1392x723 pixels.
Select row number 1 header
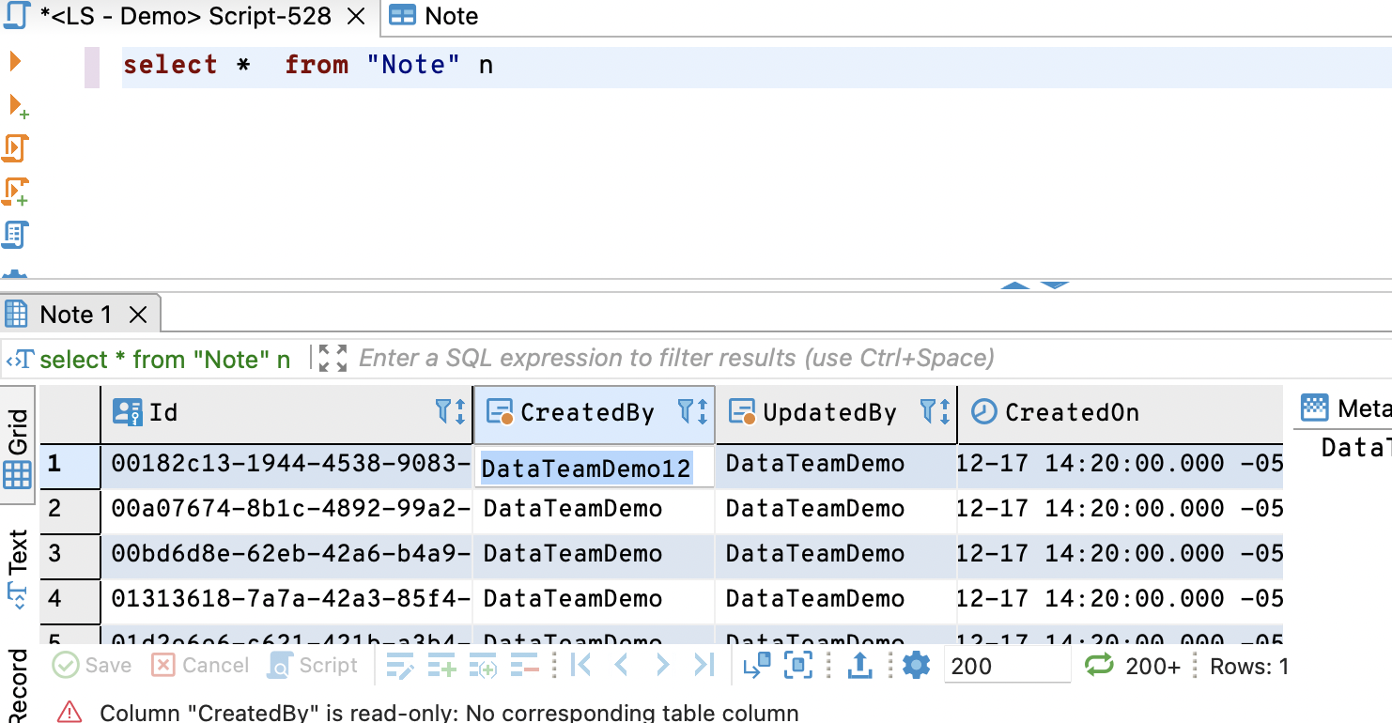70,466
